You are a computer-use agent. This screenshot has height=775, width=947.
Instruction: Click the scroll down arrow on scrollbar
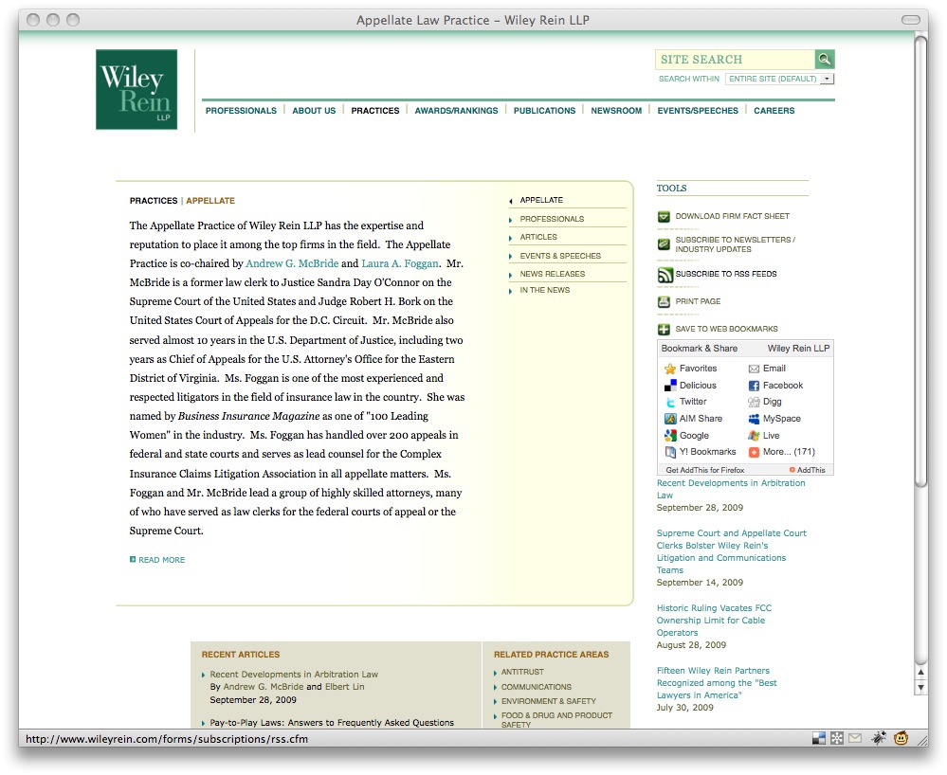tap(920, 689)
